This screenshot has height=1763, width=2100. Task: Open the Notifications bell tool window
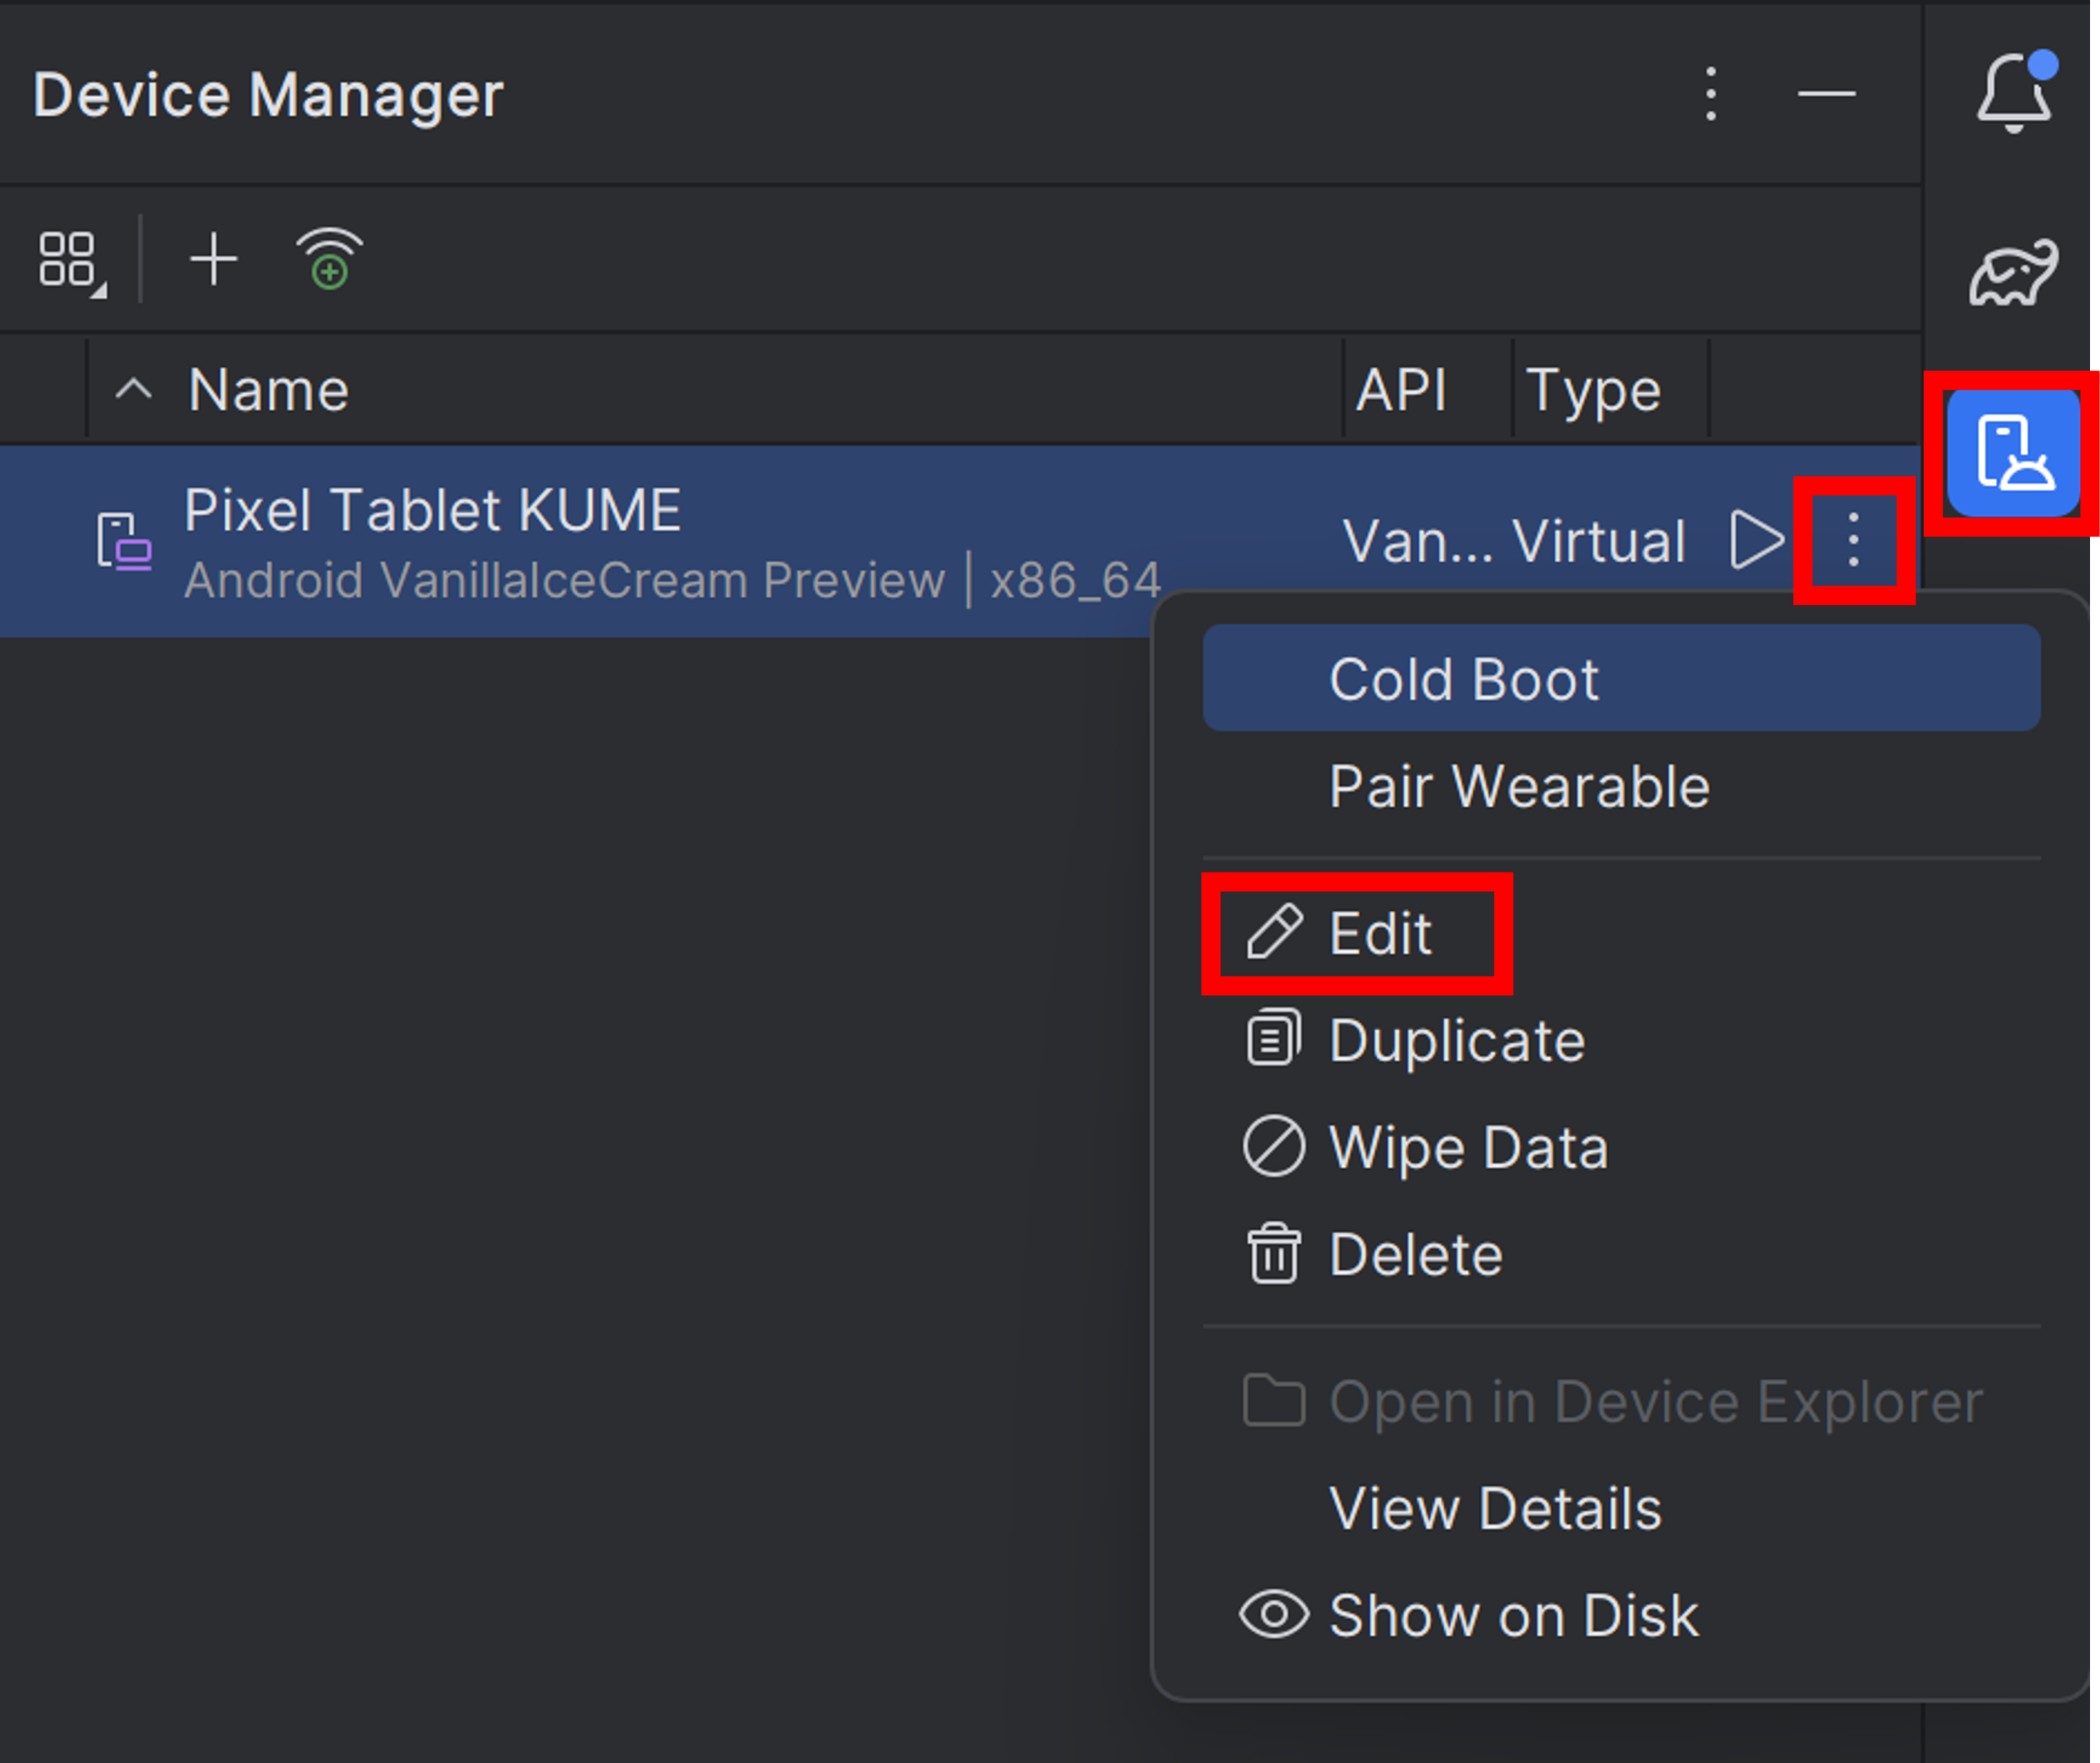click(x=2015, y=91)
